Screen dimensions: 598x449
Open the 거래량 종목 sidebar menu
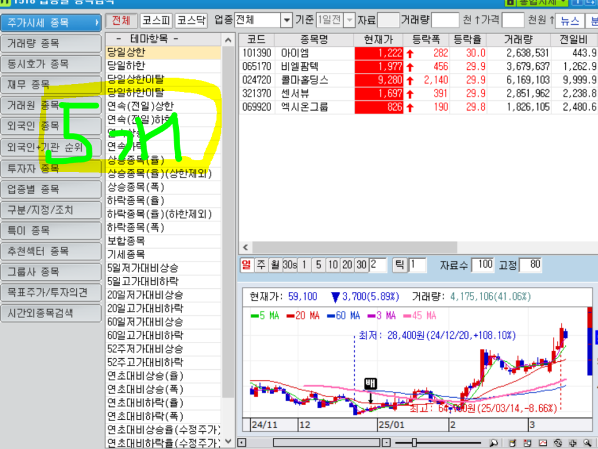coord(51,43)
